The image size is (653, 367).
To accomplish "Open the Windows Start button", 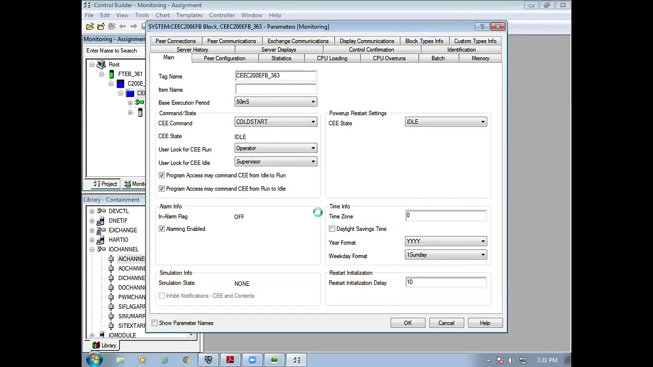I will 94,360.
